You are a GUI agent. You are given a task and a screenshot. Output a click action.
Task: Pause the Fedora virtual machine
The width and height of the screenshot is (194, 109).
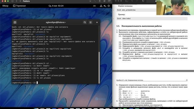(16, 1)
